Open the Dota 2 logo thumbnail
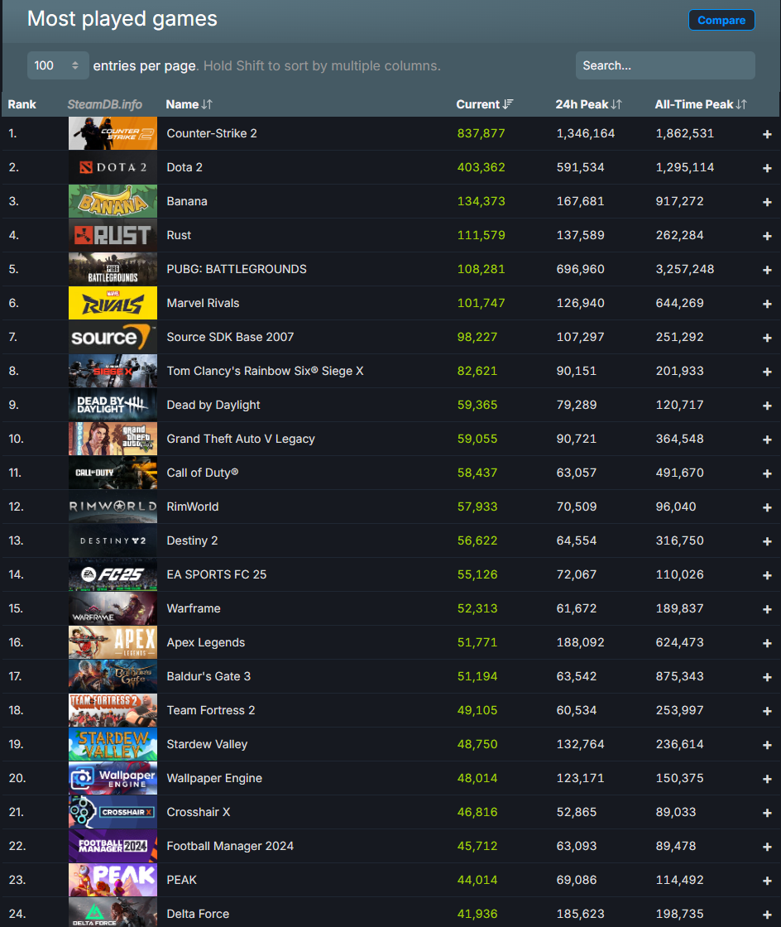 point(113,167)
